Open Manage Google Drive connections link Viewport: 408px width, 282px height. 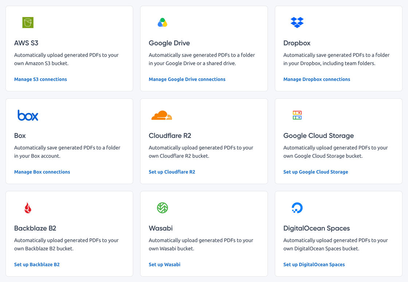187,79
